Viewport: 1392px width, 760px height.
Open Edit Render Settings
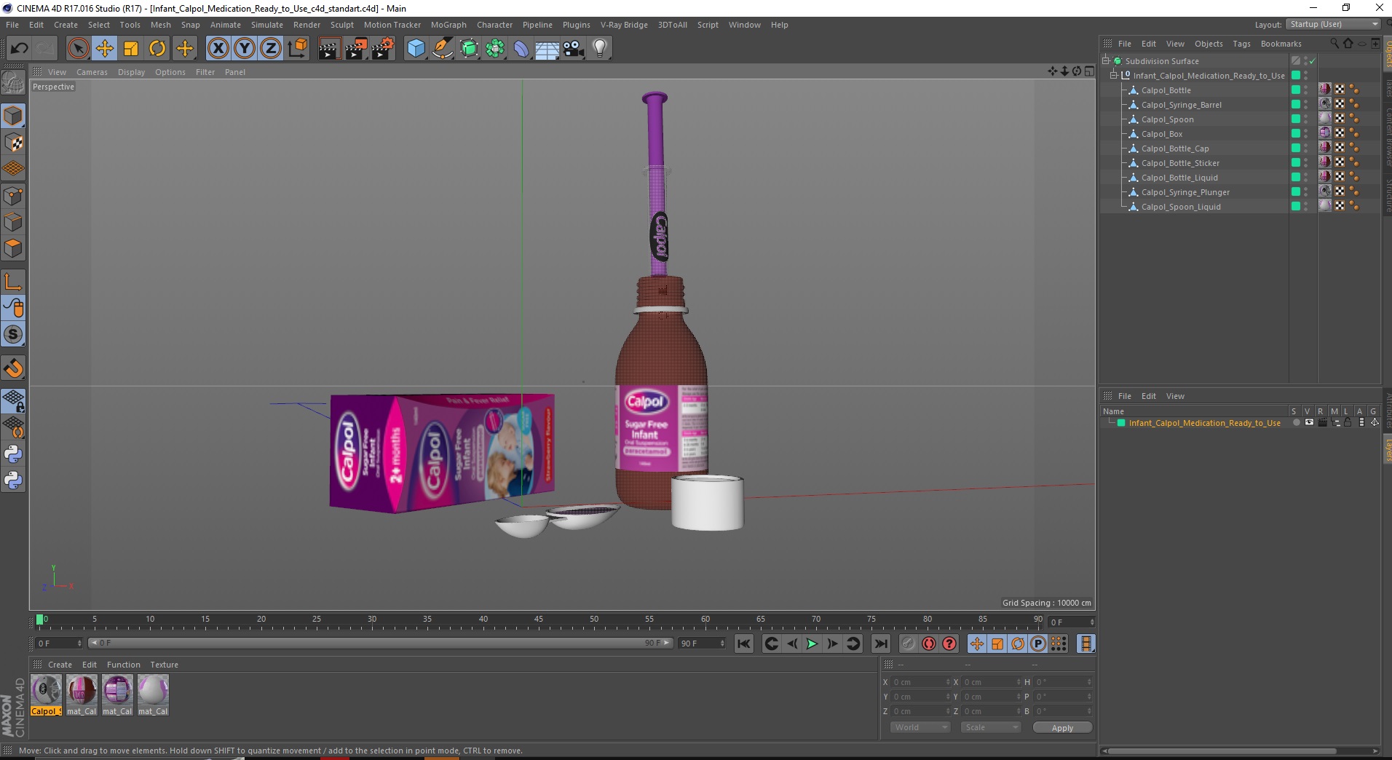(383, 49)
